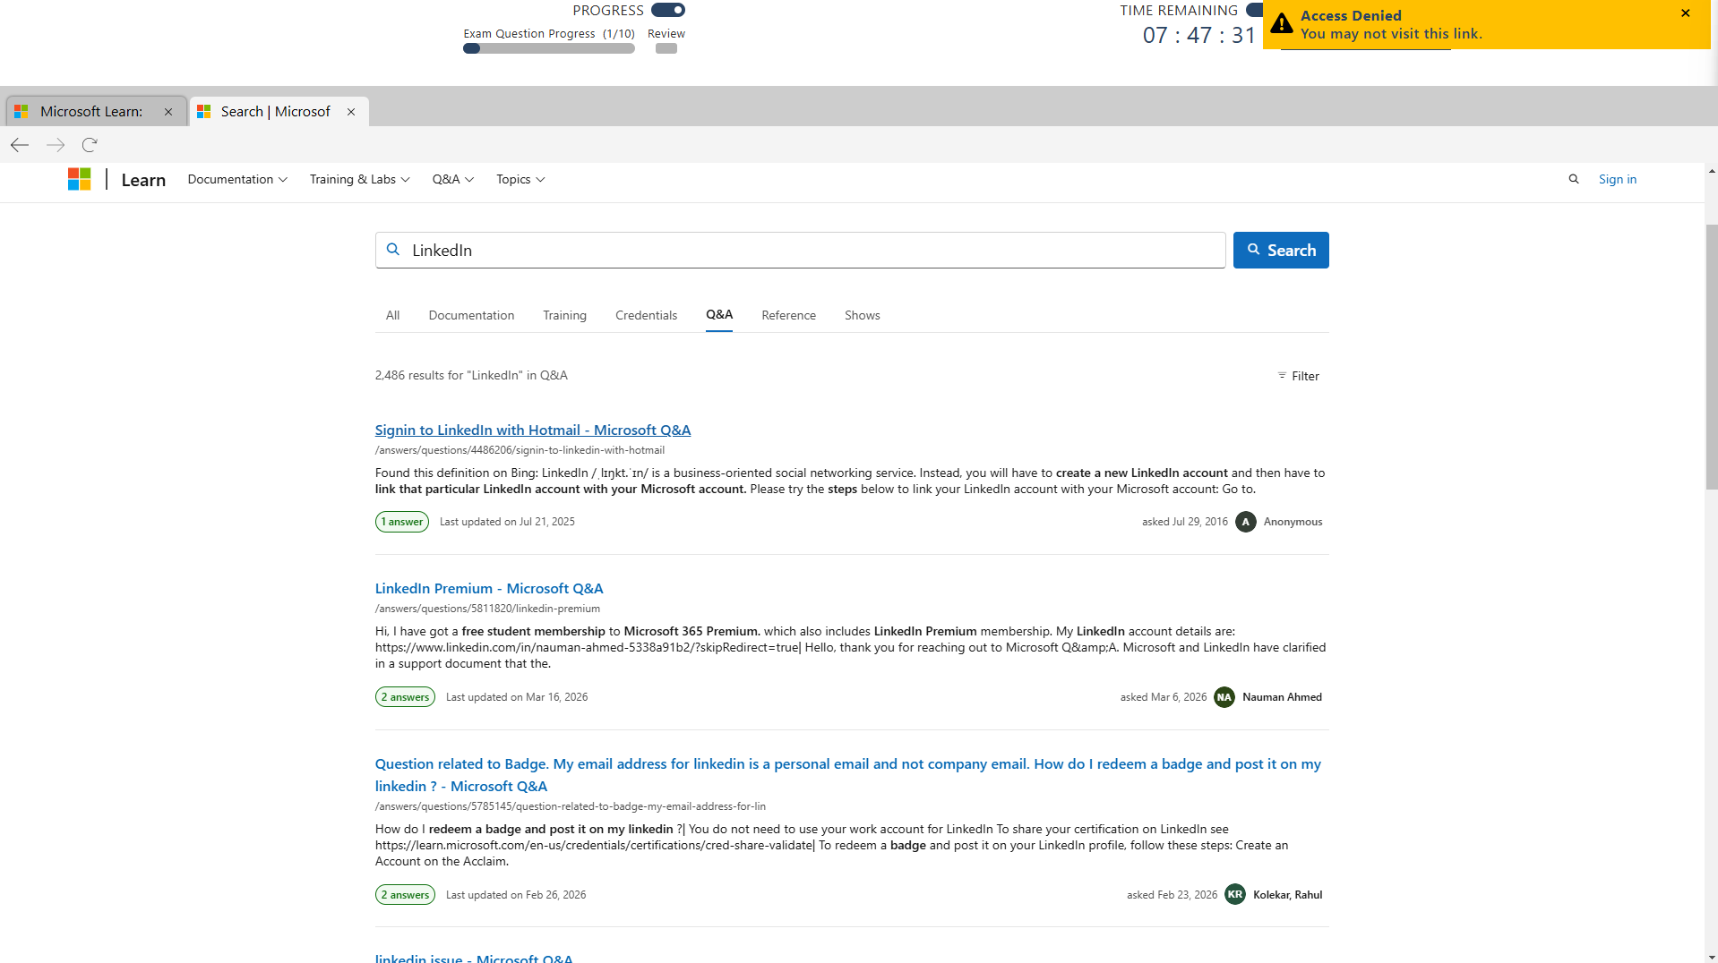Open the search magnifier in the top navigation

(x=1574, y=179)
